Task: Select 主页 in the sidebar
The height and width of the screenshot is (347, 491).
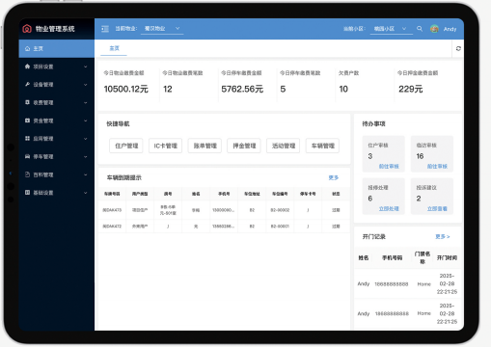Action: [57, 48]
